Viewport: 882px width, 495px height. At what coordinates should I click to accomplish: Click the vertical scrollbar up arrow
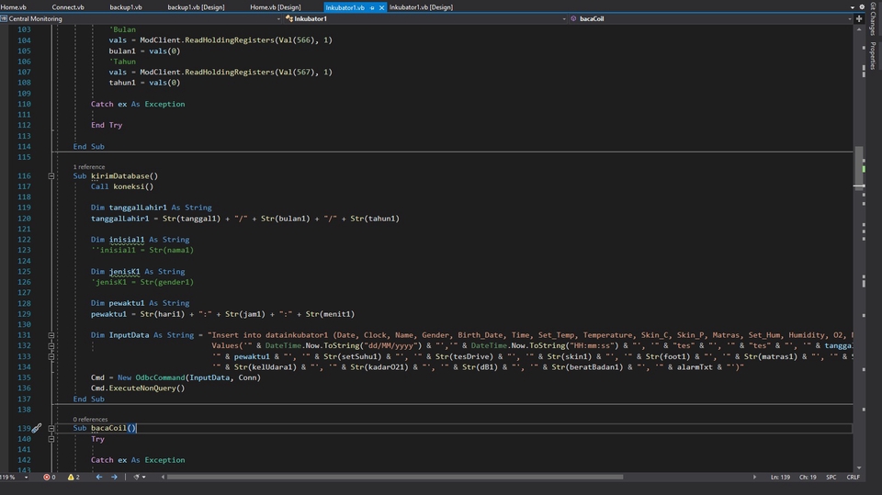[x=859, y=29]
